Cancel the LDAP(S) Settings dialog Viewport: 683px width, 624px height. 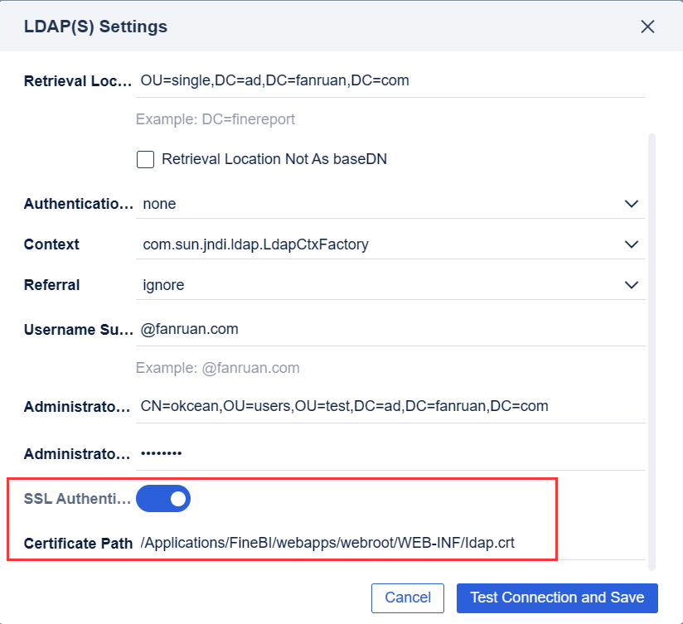[408, 597]
